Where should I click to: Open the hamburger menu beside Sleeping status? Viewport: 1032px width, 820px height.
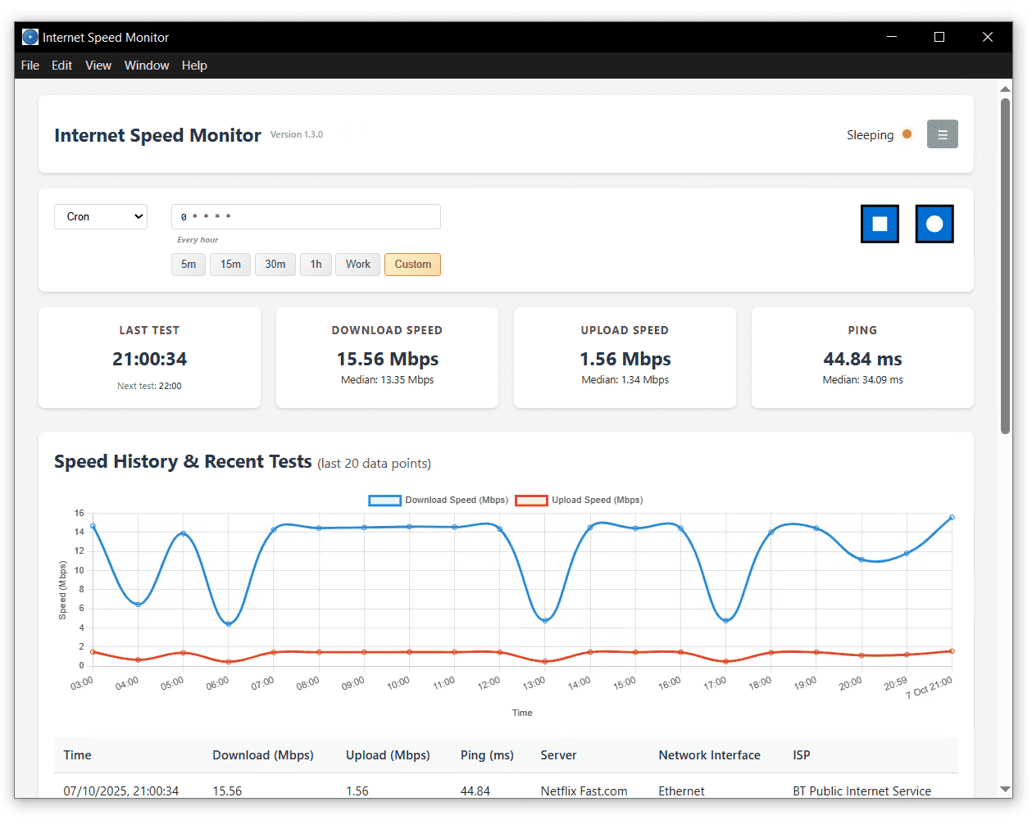[x=942, y=134]
